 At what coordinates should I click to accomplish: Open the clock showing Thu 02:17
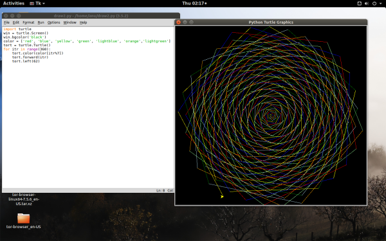click(194, 3)
